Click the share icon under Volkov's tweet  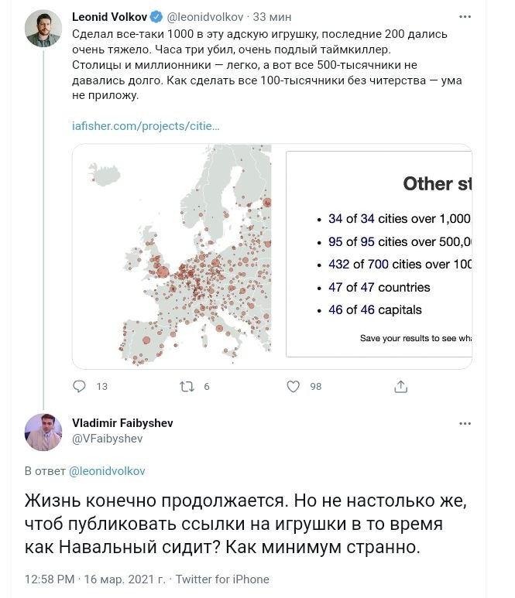pyautogui.click(x=400, y=386)
